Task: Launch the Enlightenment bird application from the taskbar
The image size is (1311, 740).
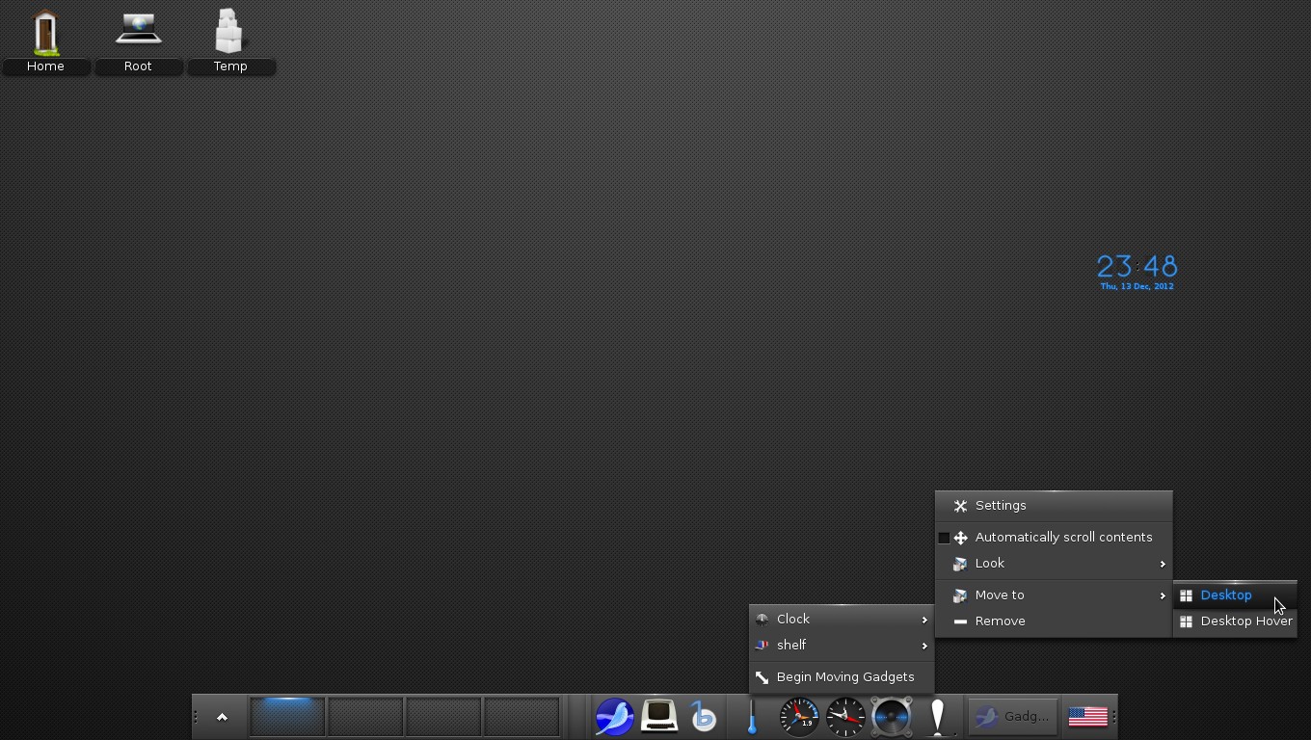Action: tap(614, 717)
